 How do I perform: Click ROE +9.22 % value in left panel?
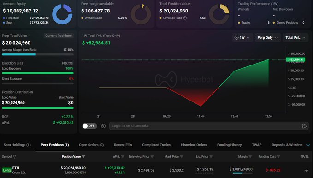point(67,117)
